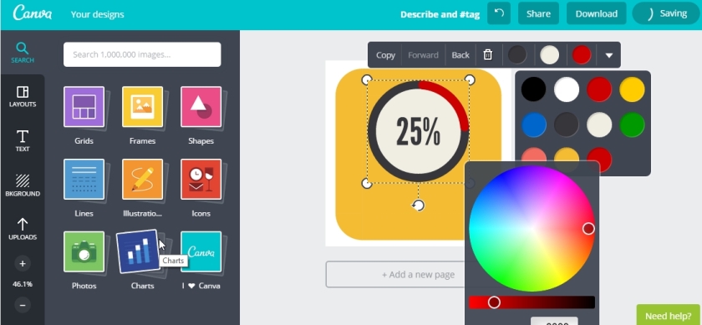This screenshot has width=702, height=325.
Task: Switch to the Layouts tab
Action: (23, 97)
